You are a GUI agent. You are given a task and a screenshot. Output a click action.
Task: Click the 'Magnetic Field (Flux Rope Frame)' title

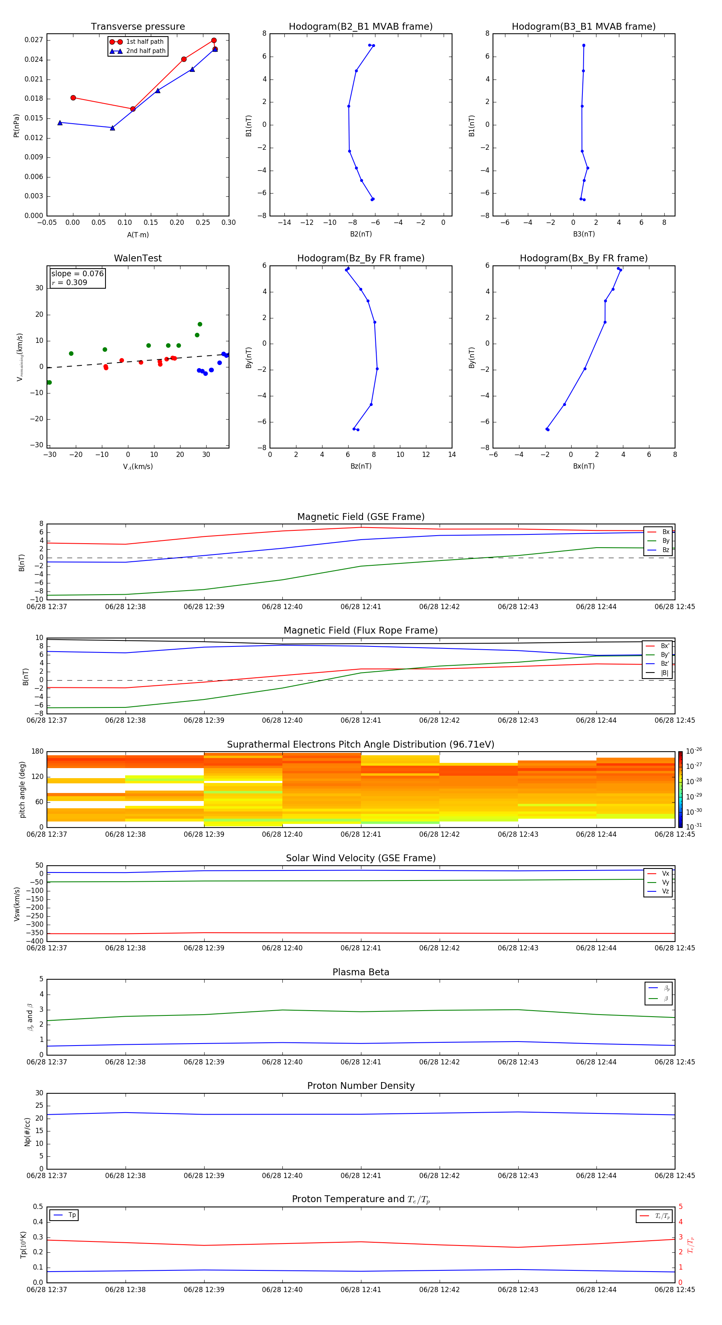[x=361, y=631]
